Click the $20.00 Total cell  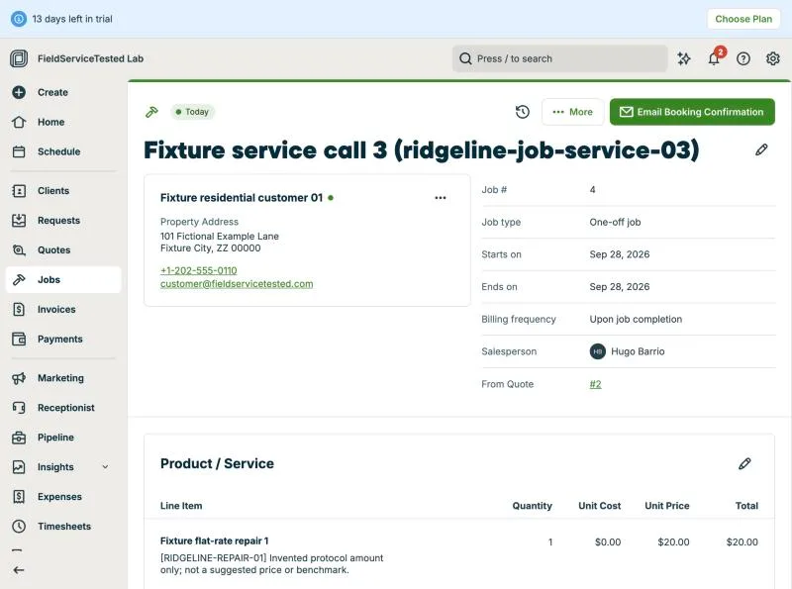742,542
